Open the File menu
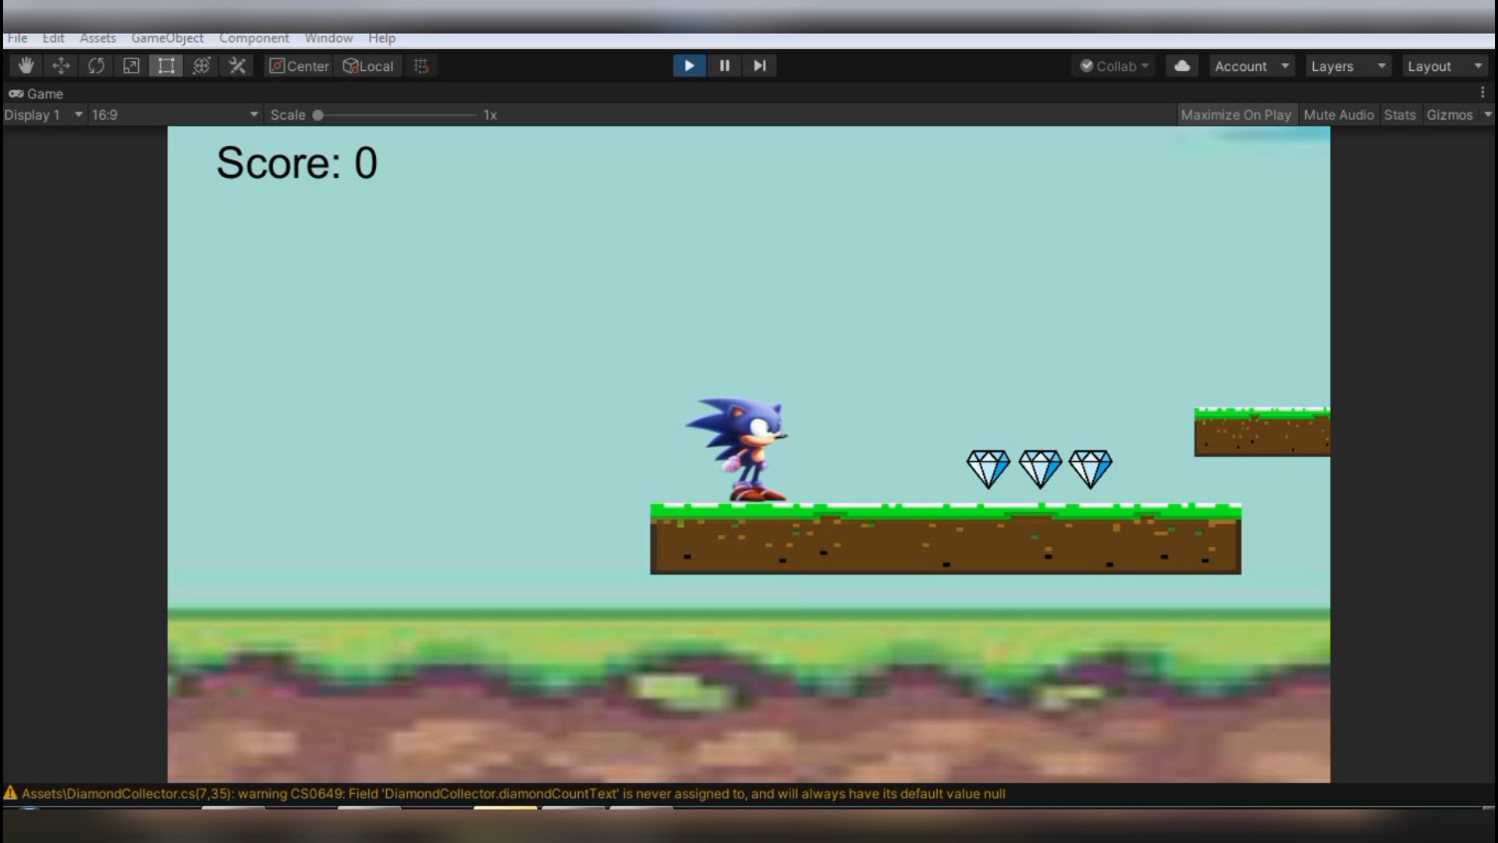 [x=17, y=38]
